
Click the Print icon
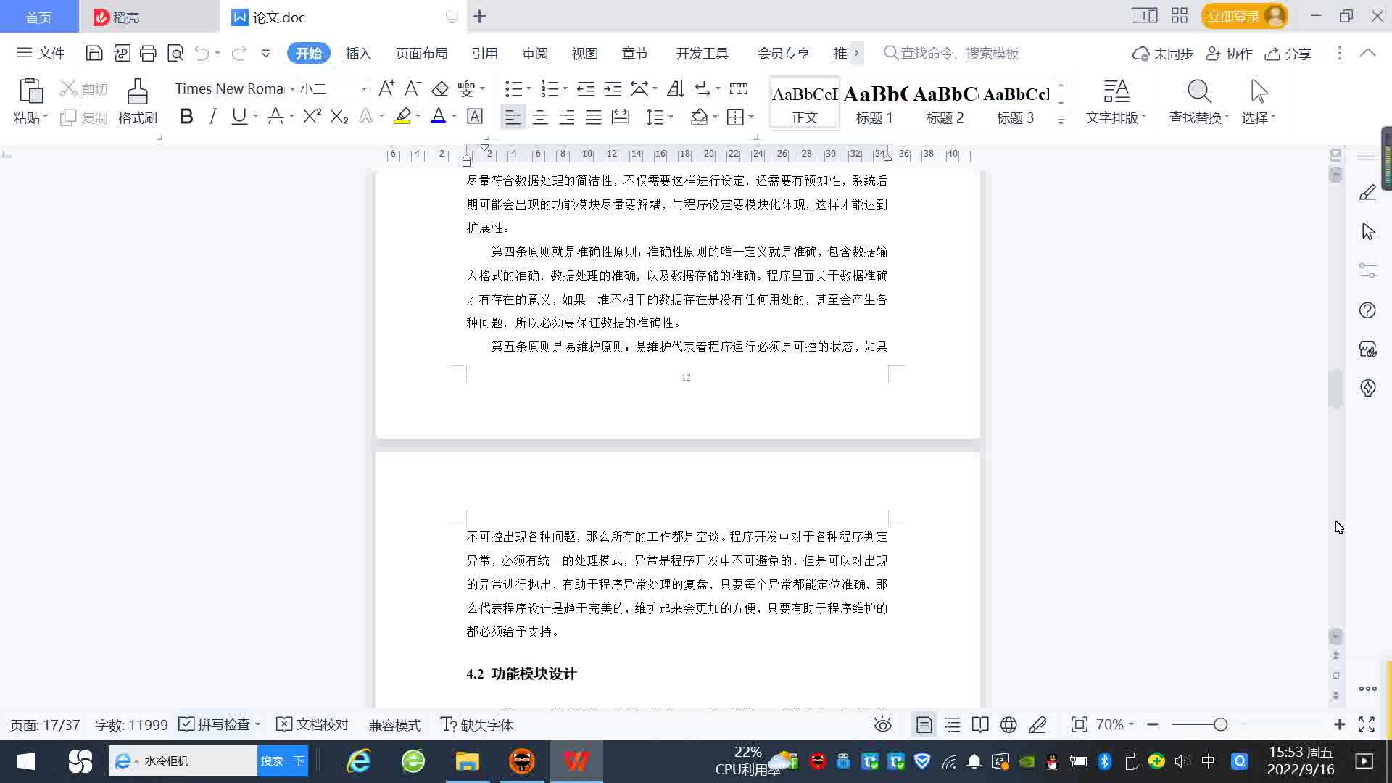click(x=148, y=53)
